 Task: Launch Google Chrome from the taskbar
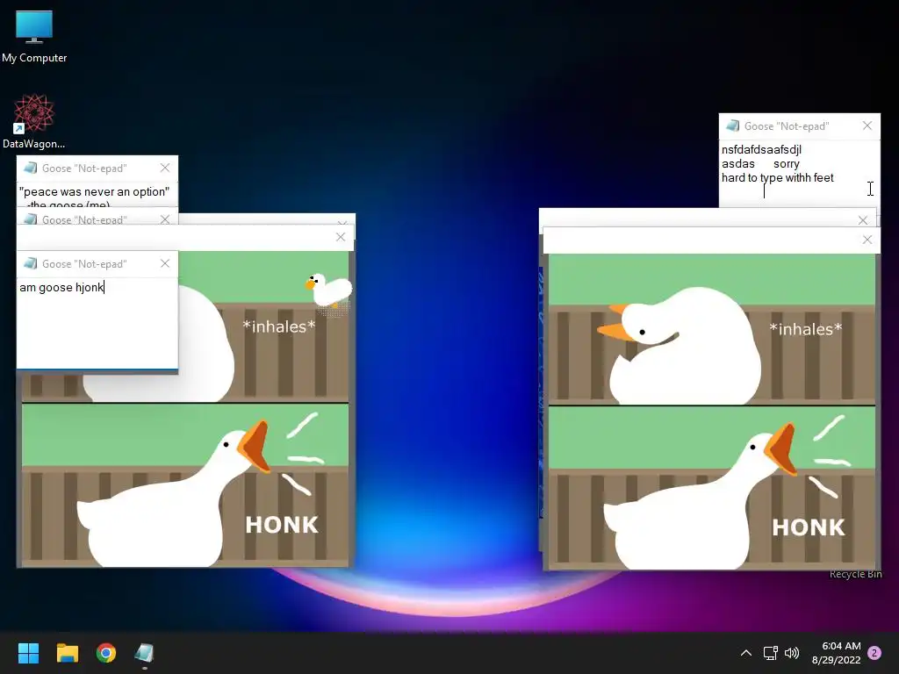106,653
